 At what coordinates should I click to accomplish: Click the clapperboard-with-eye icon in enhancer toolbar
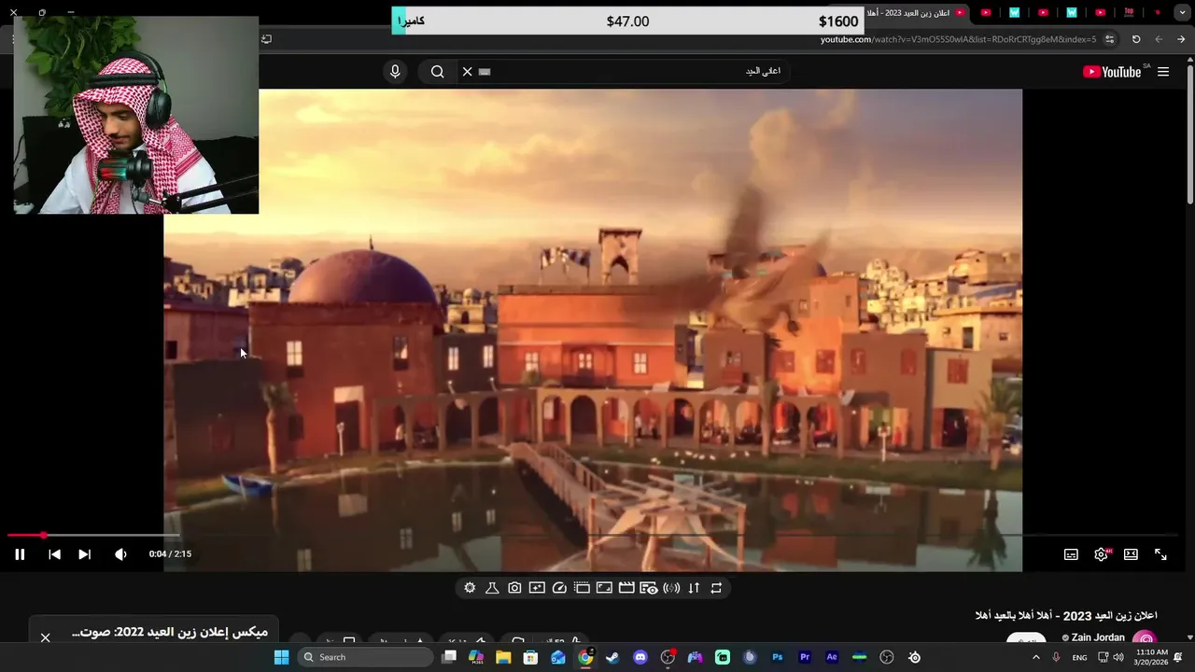click(649, 588)
